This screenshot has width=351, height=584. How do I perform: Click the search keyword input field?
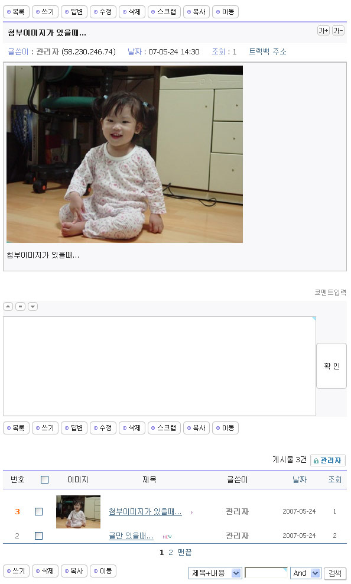pyautogui.click(x=266, y=573)
